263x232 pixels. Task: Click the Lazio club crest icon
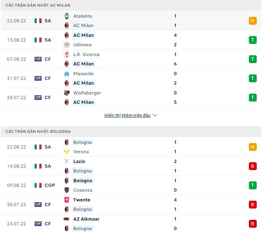click(x=67, y=161)
